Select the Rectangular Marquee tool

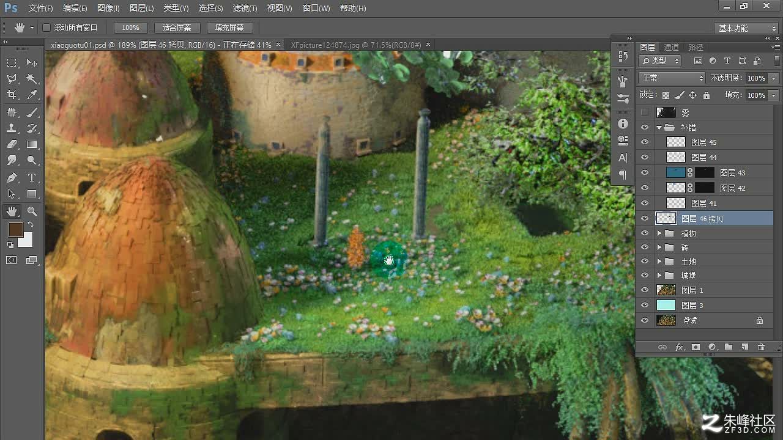12,63
